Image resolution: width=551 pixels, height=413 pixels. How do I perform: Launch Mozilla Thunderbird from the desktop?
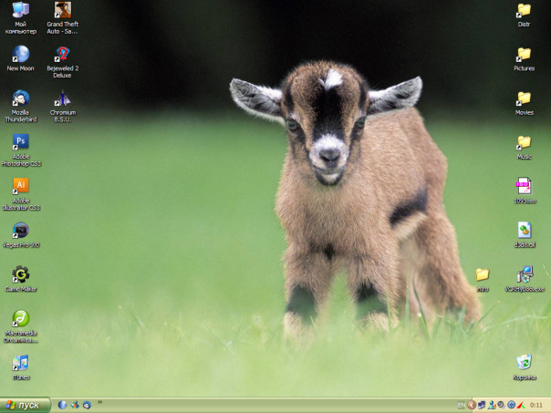point(20,98)
